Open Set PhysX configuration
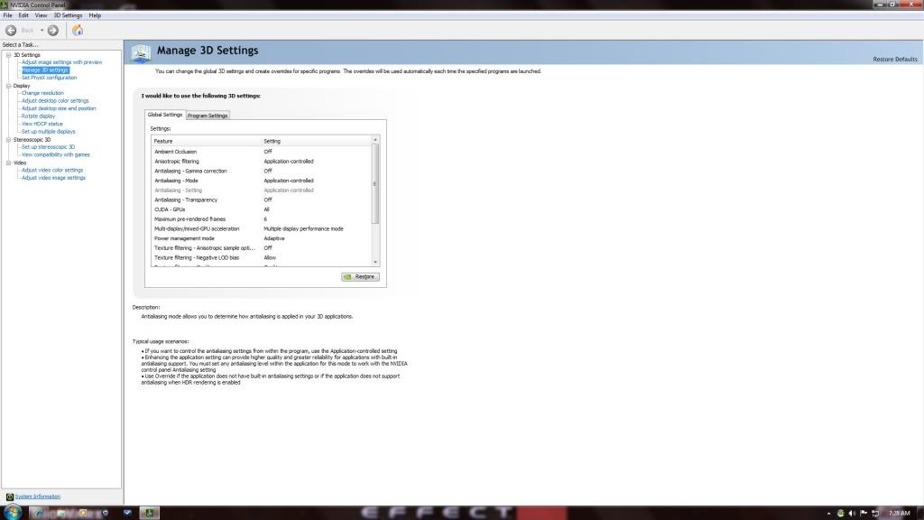The width and height of the screenshot is (924, 520). pos(49,78)
